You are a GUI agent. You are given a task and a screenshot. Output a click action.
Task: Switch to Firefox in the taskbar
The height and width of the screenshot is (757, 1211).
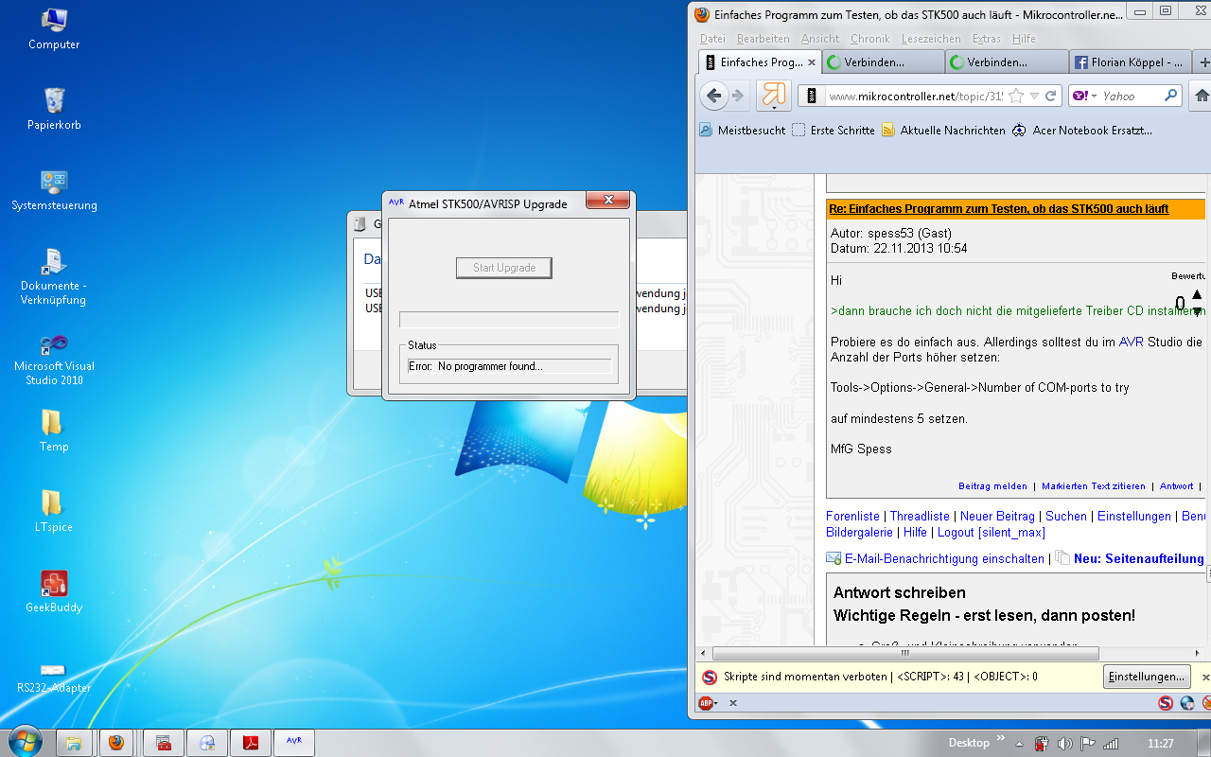pyautogui.click(x=115, y=743)
